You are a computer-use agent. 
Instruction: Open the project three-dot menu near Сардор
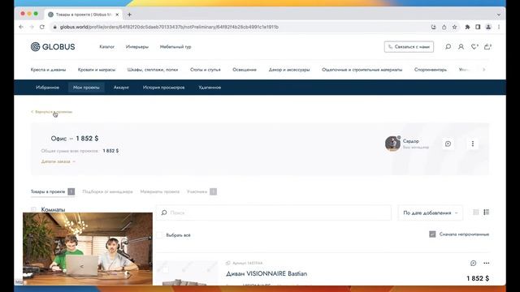point(473,144)
